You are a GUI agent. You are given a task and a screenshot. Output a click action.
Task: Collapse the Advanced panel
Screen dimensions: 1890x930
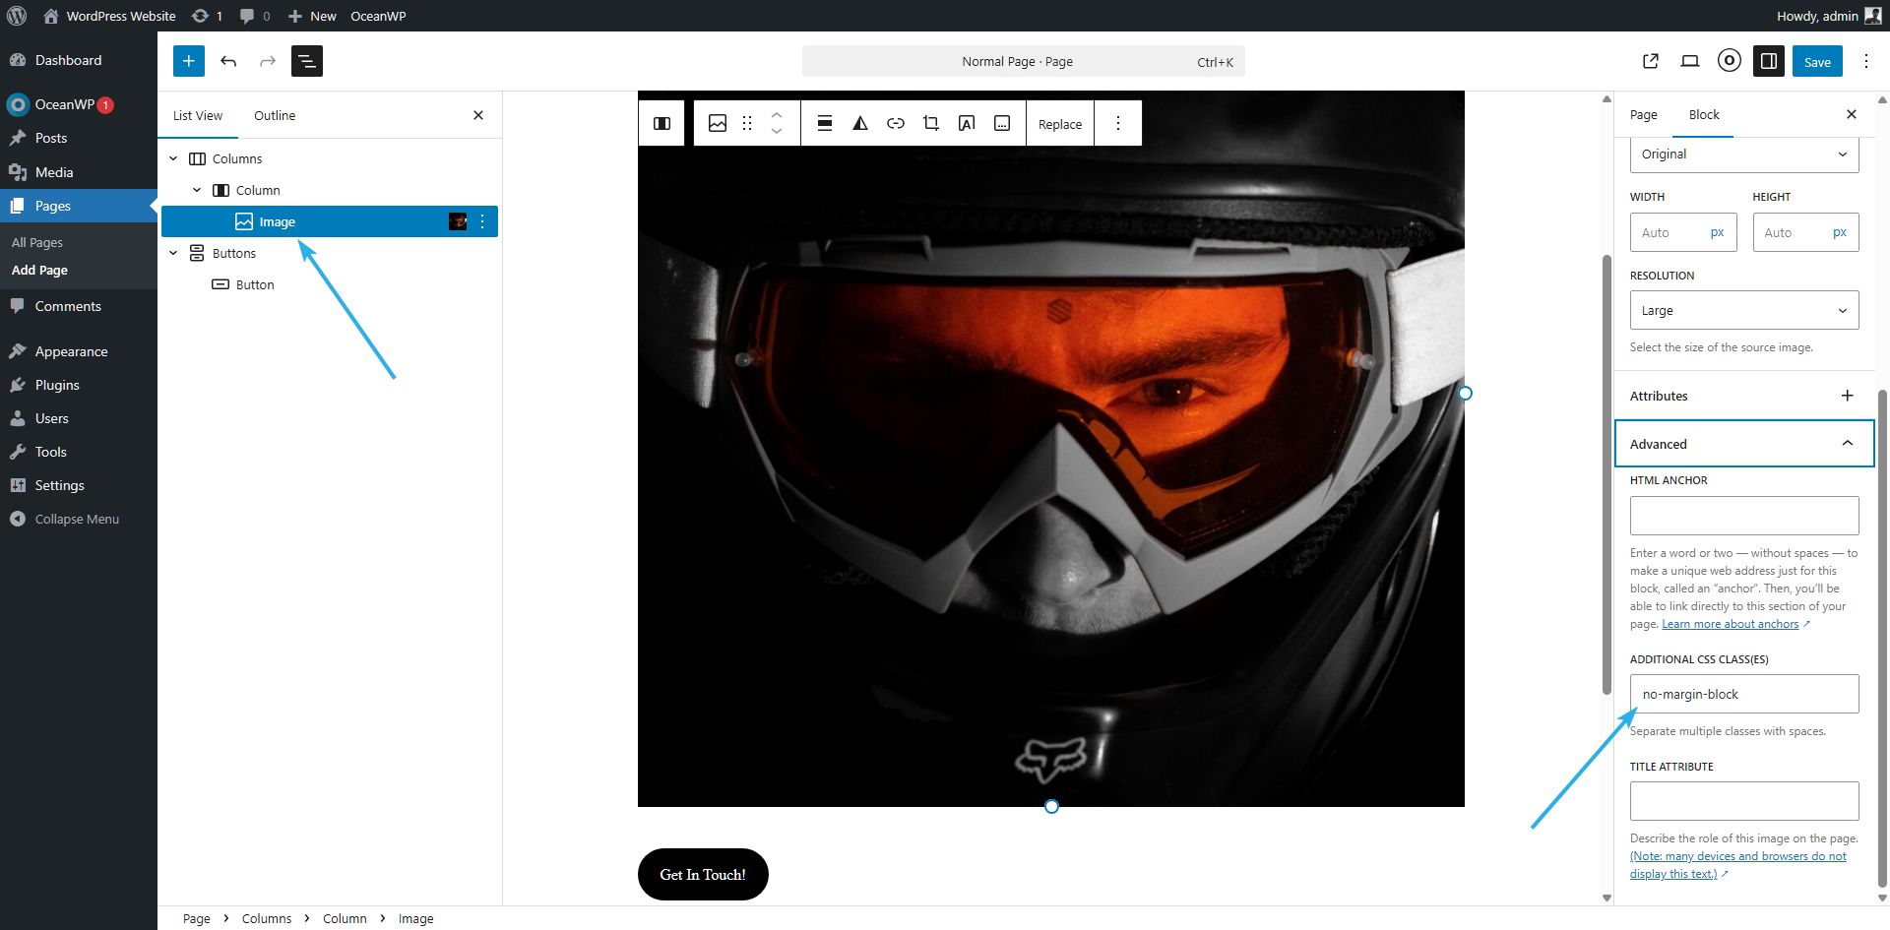pos(1744,444)
